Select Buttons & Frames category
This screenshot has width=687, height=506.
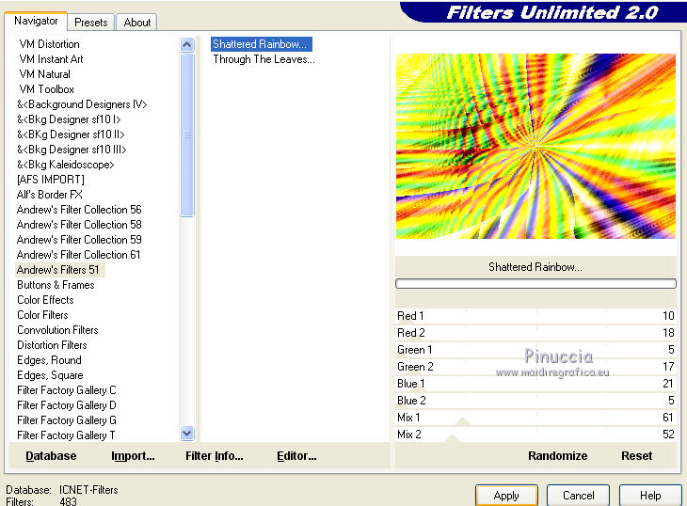(56, 285)
